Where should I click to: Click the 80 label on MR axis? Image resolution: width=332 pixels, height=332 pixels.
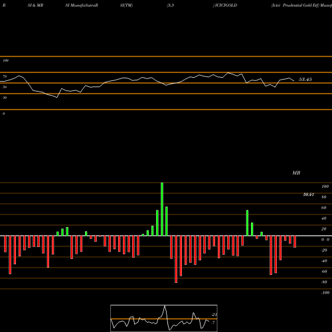[x=324, y=197]
